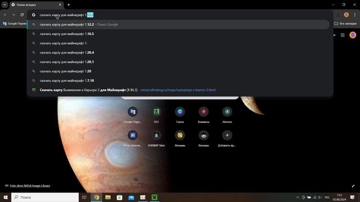Open the ICO shortcut tile
The image size is (360, 202).
point(156,115)
